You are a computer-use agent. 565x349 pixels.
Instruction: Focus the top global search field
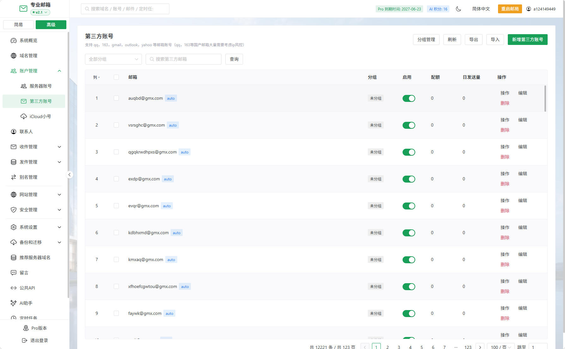click(125, 9)
